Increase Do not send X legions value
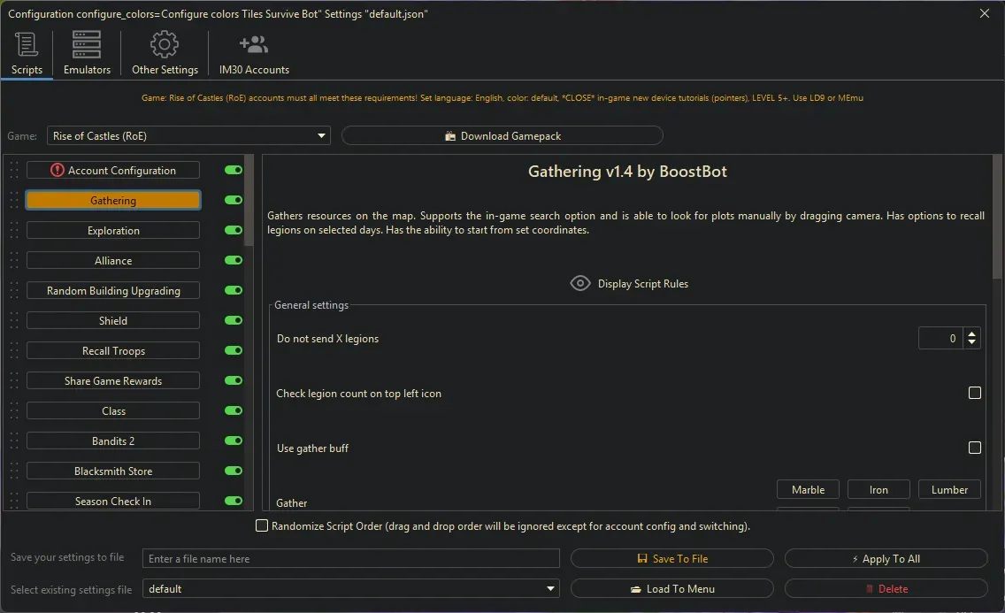Screen dimensions: 1005x613 [971, 333]
